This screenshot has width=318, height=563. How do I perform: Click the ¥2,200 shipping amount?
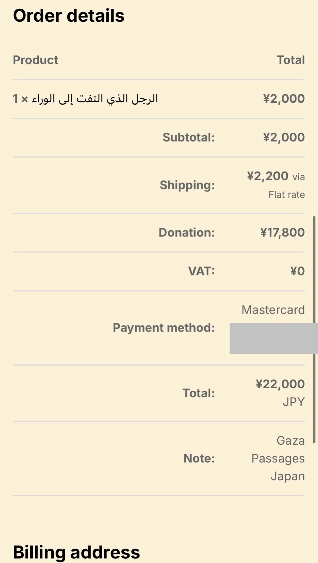point(267,176)
